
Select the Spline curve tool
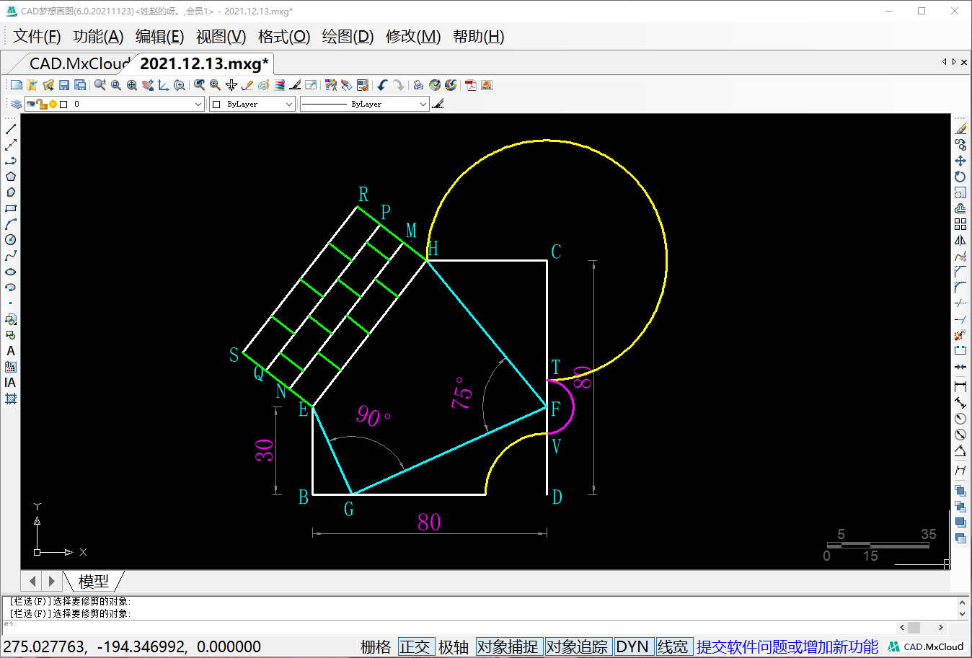click(11, 256)
